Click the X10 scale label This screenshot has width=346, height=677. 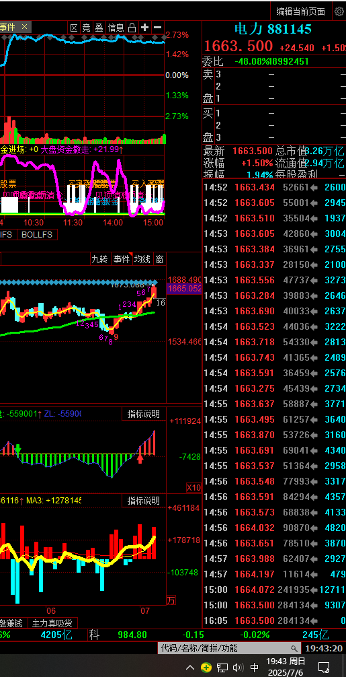(193, 487)
